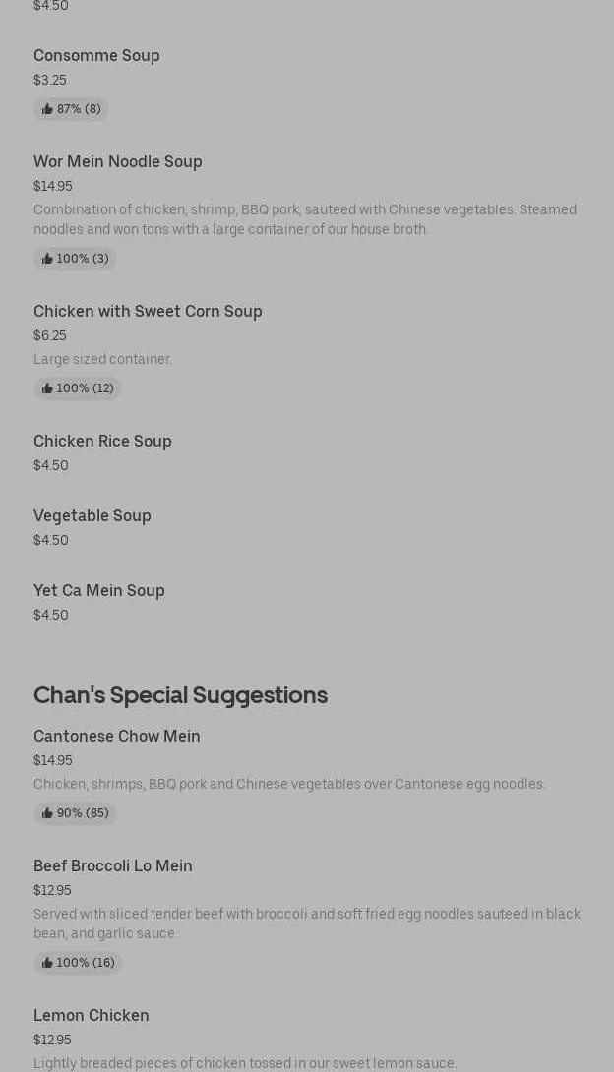Open Yet Ca Mein Soup item
The height and width of the screenshot is (1072, 614).
[x=99, y=591]
